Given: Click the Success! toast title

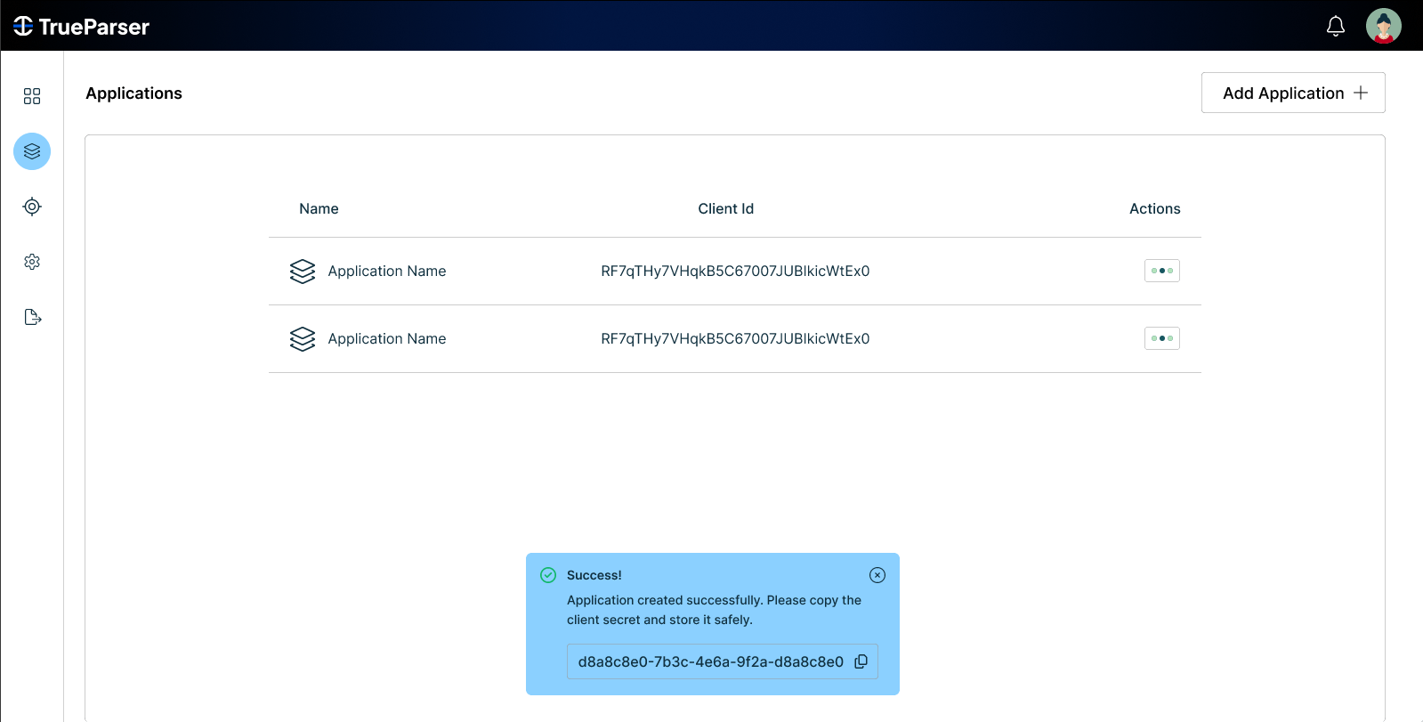Looking at the screenshot, I should (594, 575).
